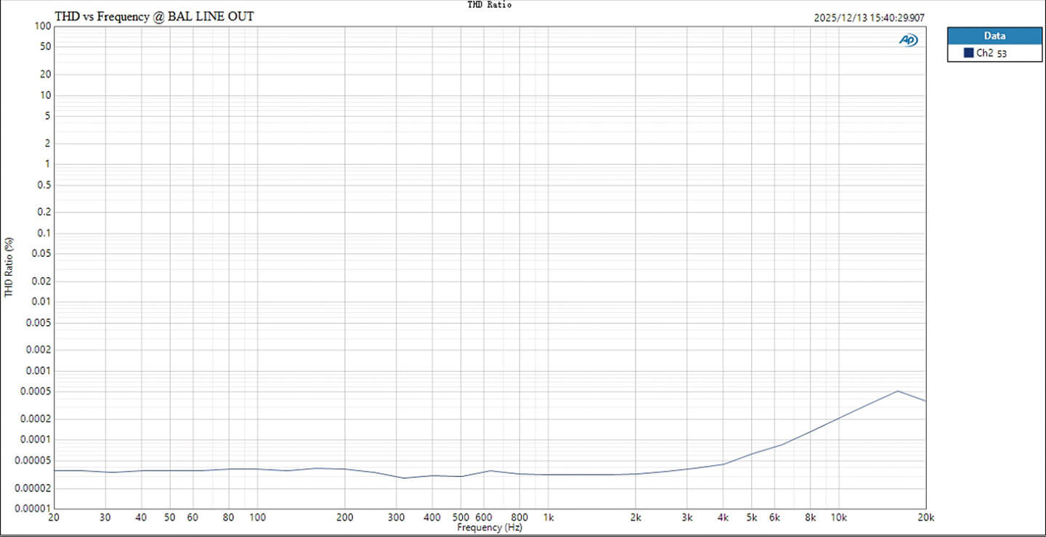Click the 0.0005 tick label on THD axis

[x=35, y=391]
